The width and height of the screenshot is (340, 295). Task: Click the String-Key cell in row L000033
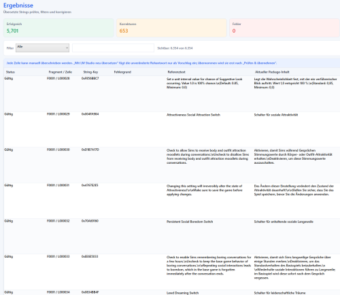(90, 256)
